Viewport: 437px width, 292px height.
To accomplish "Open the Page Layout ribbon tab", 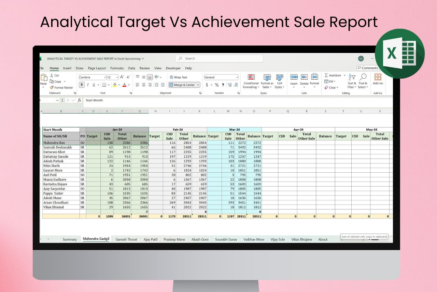I will (97, 68).
